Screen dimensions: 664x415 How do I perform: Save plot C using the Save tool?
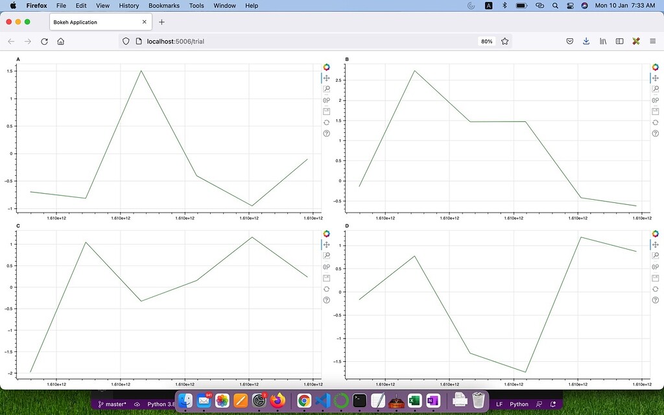coord(327,278)
